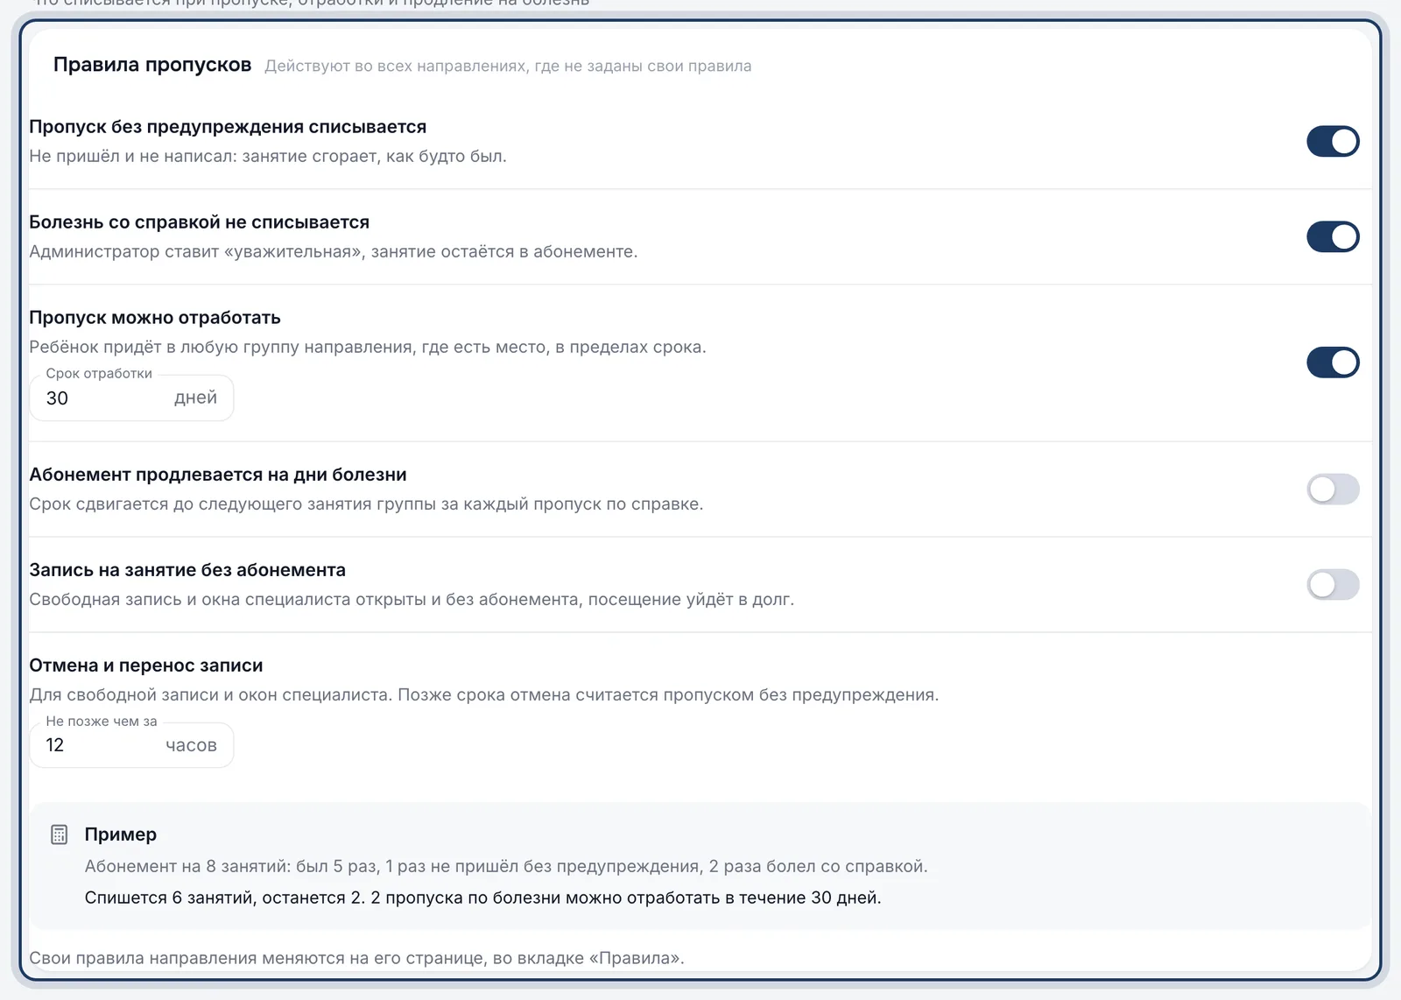Turn off the no-warning absence toggle (Пропуск без предупреждения списывается)
The height and width of the screenshot is (1000, 1401).
[1333, 141]
